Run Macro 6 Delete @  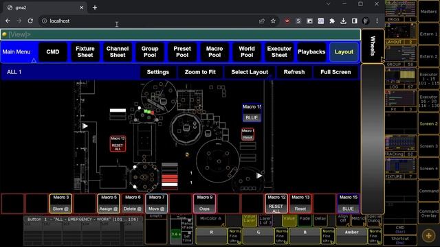(133, 203)
